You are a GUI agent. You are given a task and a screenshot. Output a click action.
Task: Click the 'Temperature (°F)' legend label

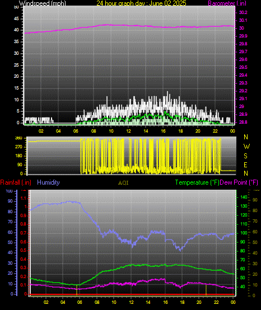click(x=197, y=182)
